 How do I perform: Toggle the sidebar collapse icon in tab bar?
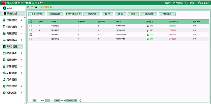pyautogui.click(x=28, y=7)
